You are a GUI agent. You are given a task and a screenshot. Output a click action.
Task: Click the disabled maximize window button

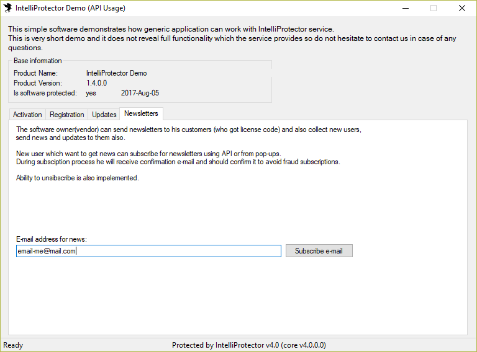click(x=434, y=8)
